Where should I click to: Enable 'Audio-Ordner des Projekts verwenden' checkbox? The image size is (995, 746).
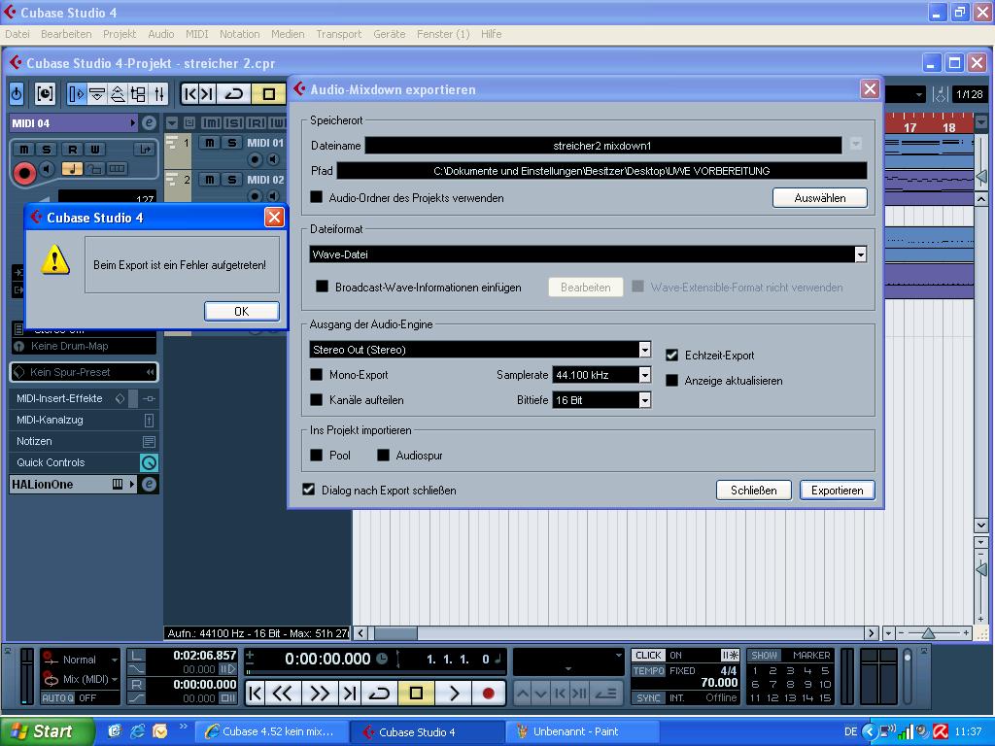(x=316, y=197)
